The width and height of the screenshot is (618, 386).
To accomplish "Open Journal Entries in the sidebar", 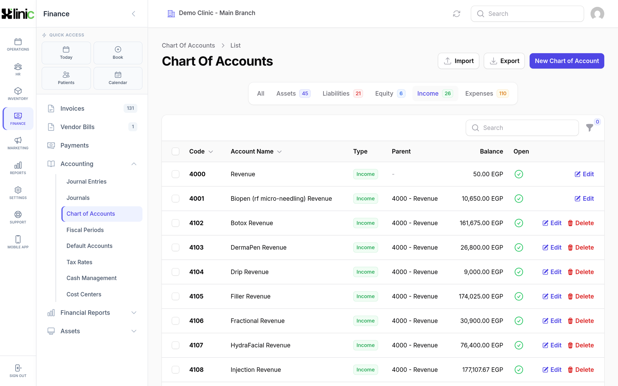I will tap(87, 182).
